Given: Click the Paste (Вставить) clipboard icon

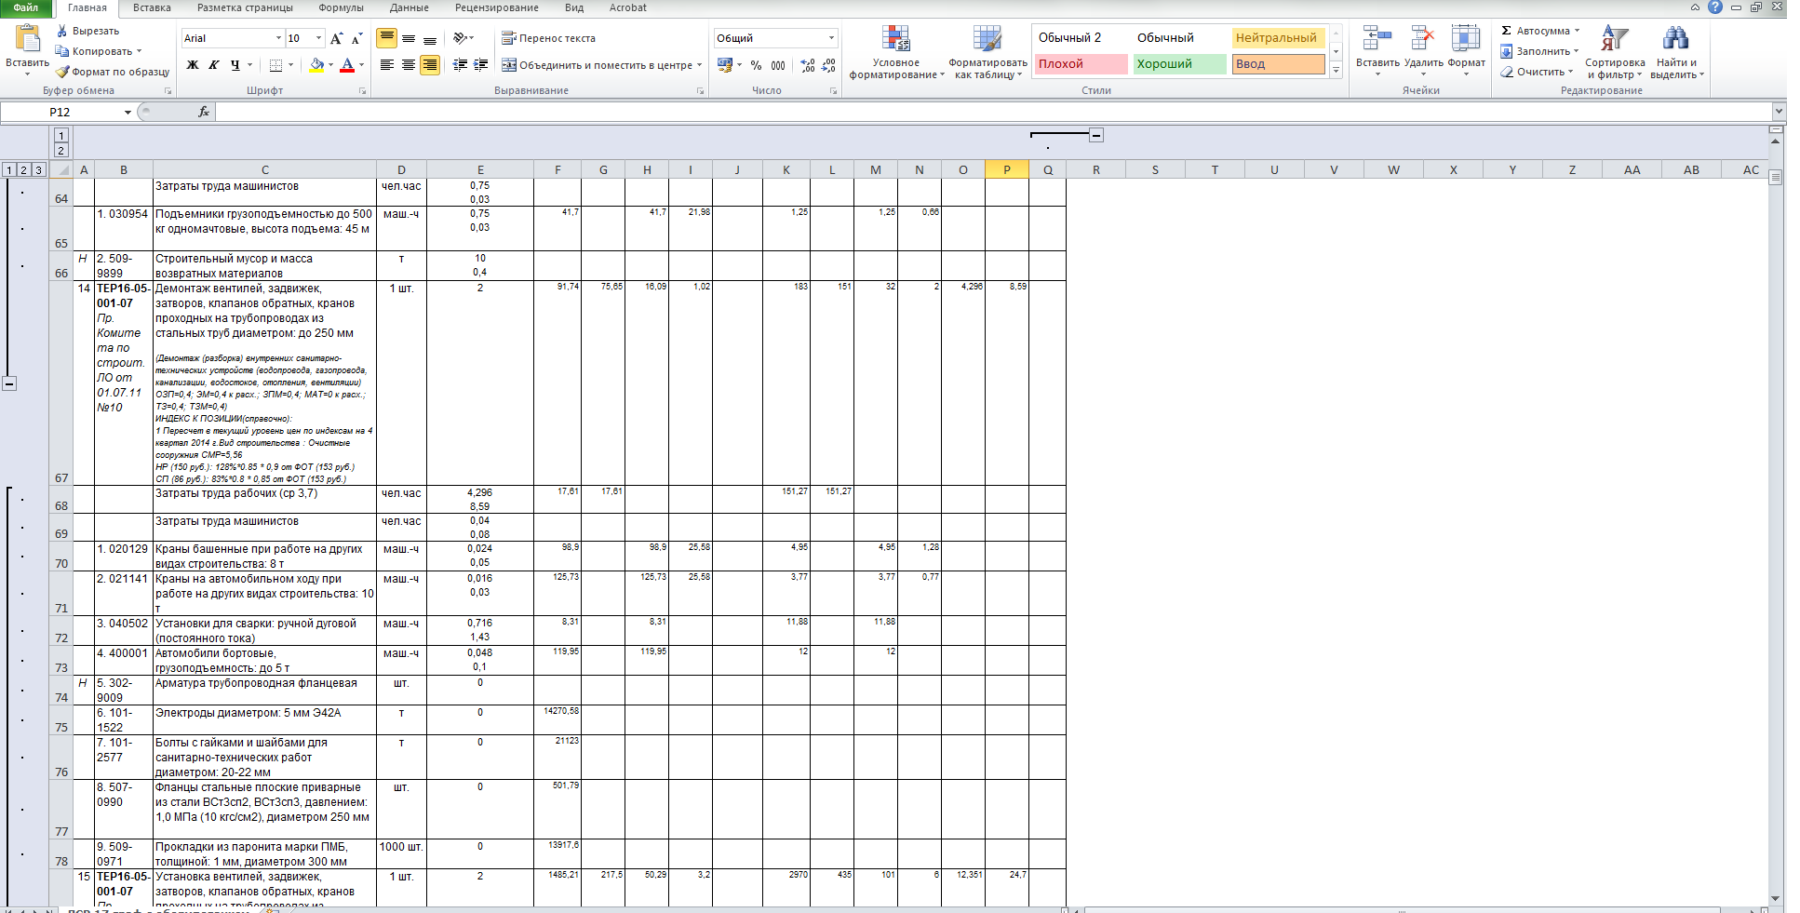Looking at the screenshot, I should click(28, 39).
